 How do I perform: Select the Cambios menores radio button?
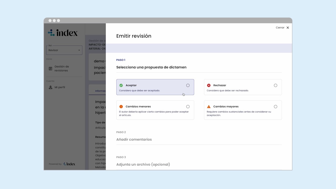[188, 107]
